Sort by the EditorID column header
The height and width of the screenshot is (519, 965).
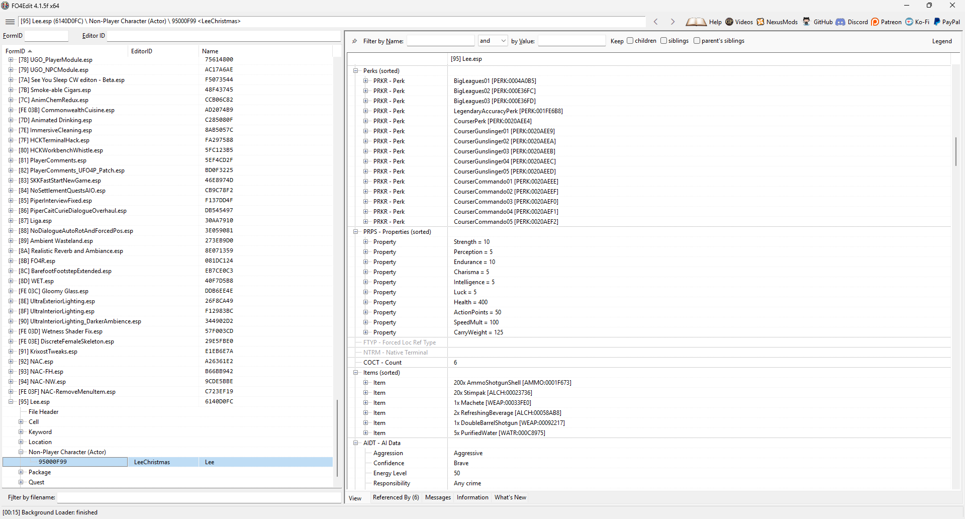tap(163, 51)
